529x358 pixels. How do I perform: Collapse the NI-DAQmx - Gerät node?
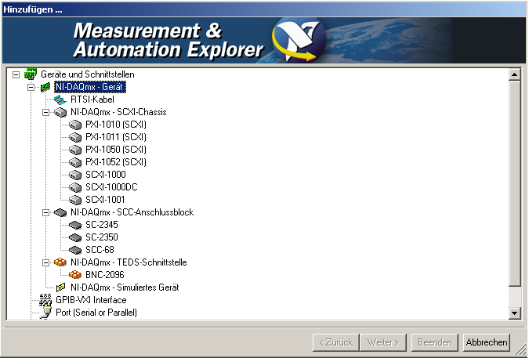31,87
